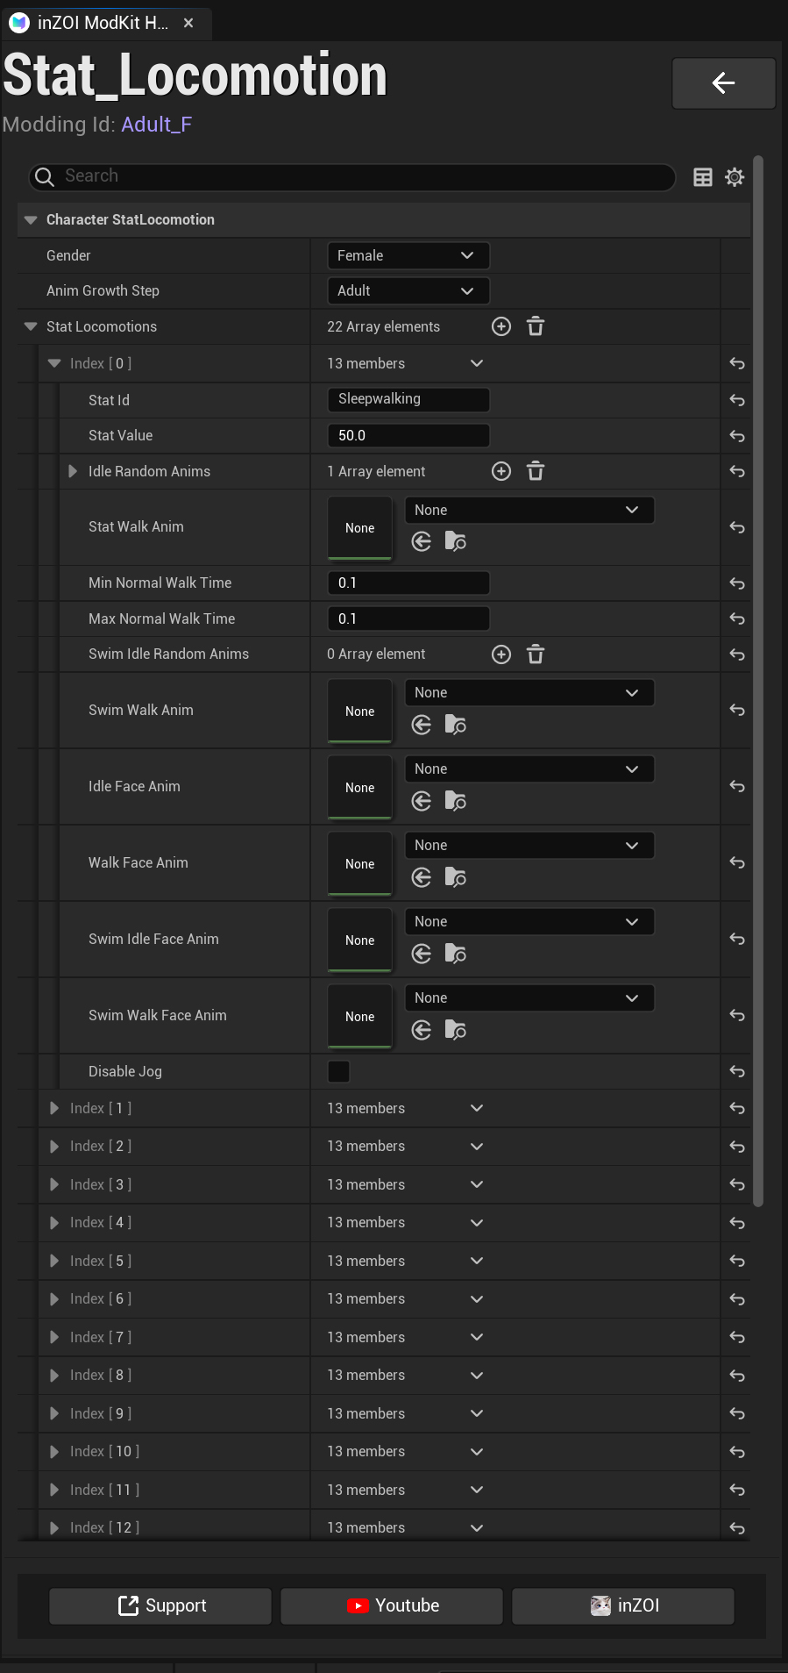Viewport: 788px width, 1673px height.
Task: Use selected asset for Walk Face Anim
Action: click(422, 877)
